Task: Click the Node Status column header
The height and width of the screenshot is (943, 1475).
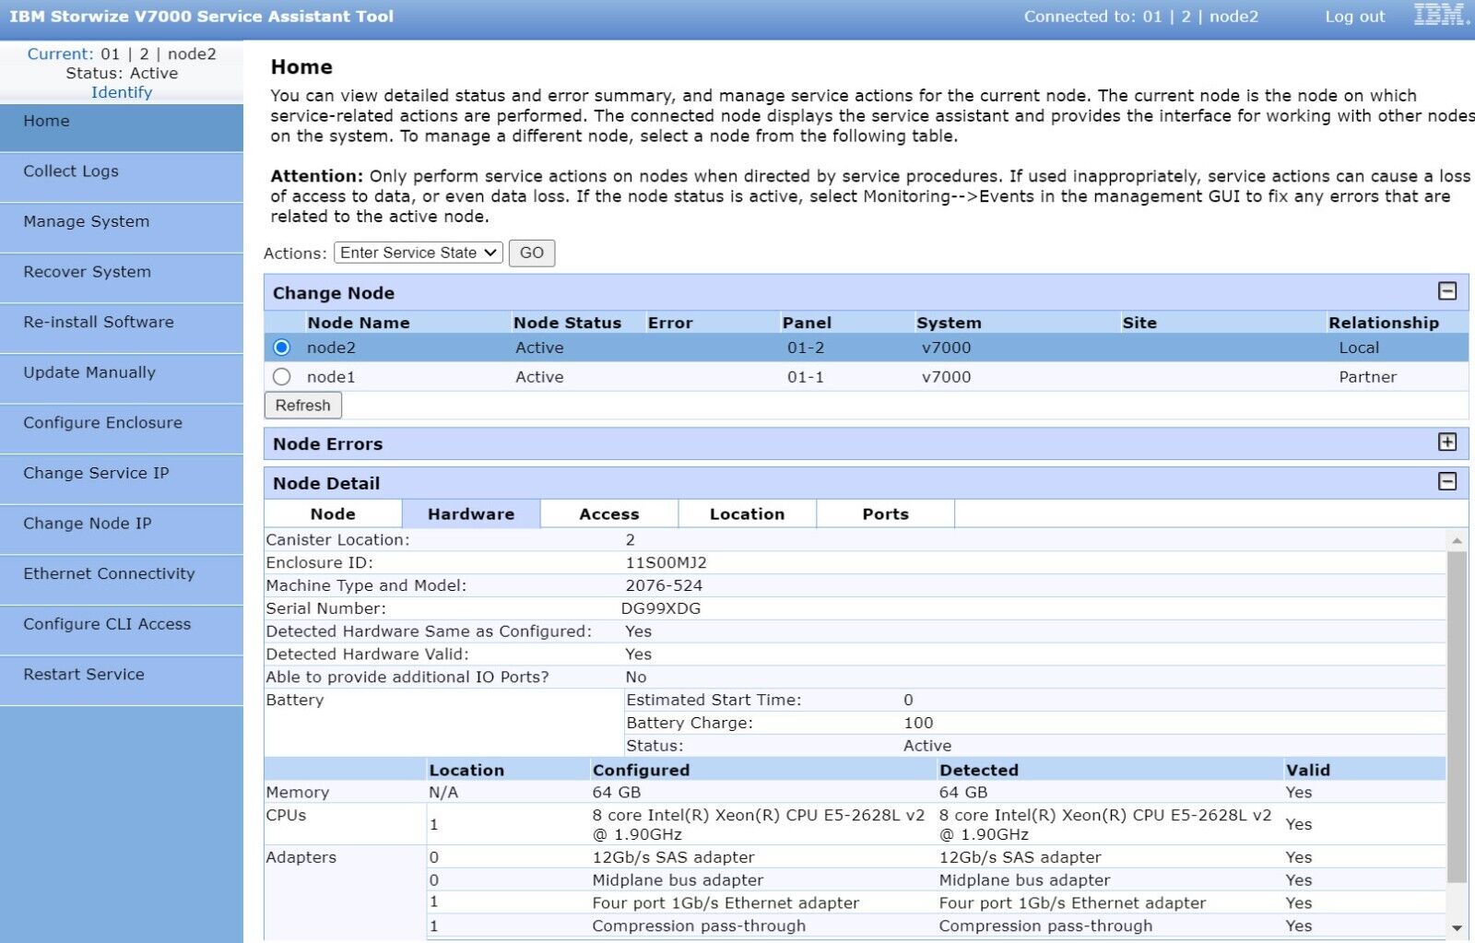Action: point(567,323)
